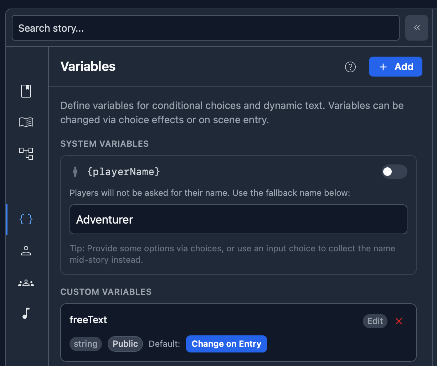This screenshot has width=437, height=366.
Task: Click the person icon beside {playerName}
Action: [x=75, y=172]
